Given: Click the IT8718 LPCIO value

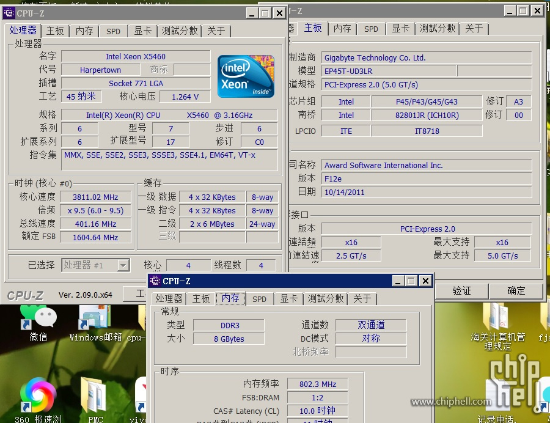Looking at the screenshot, I should (427, 131).
